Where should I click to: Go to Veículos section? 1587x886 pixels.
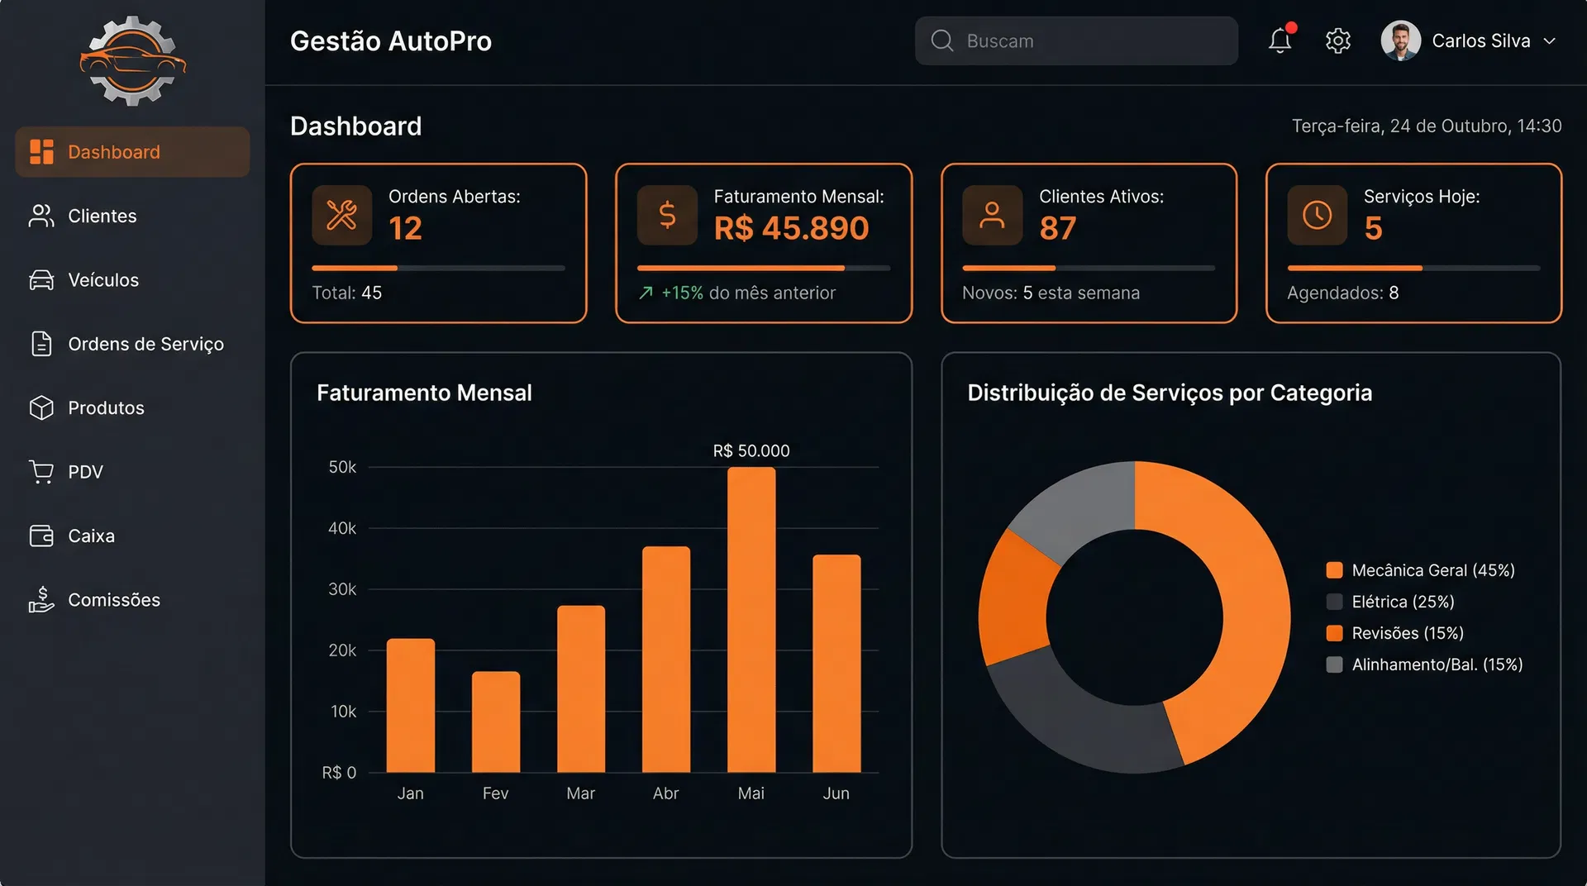102,280
